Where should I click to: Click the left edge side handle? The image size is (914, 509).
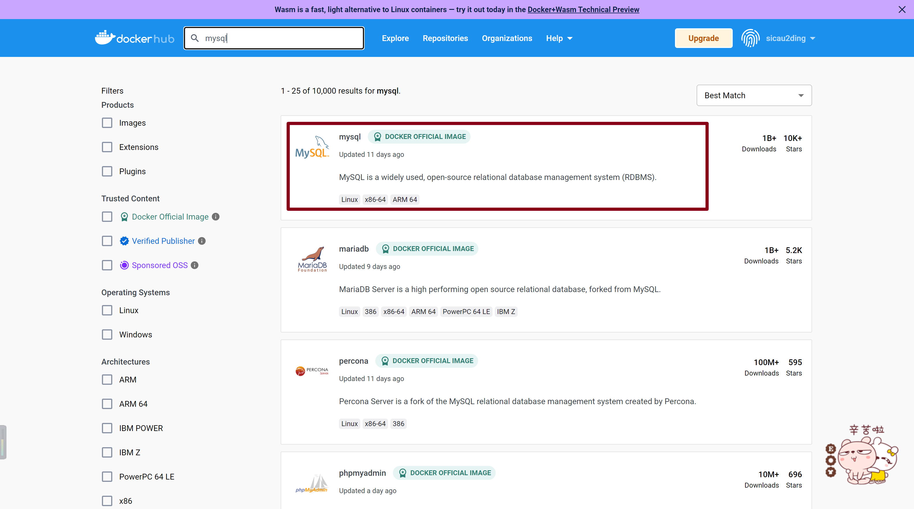click(x=3, y=442)
